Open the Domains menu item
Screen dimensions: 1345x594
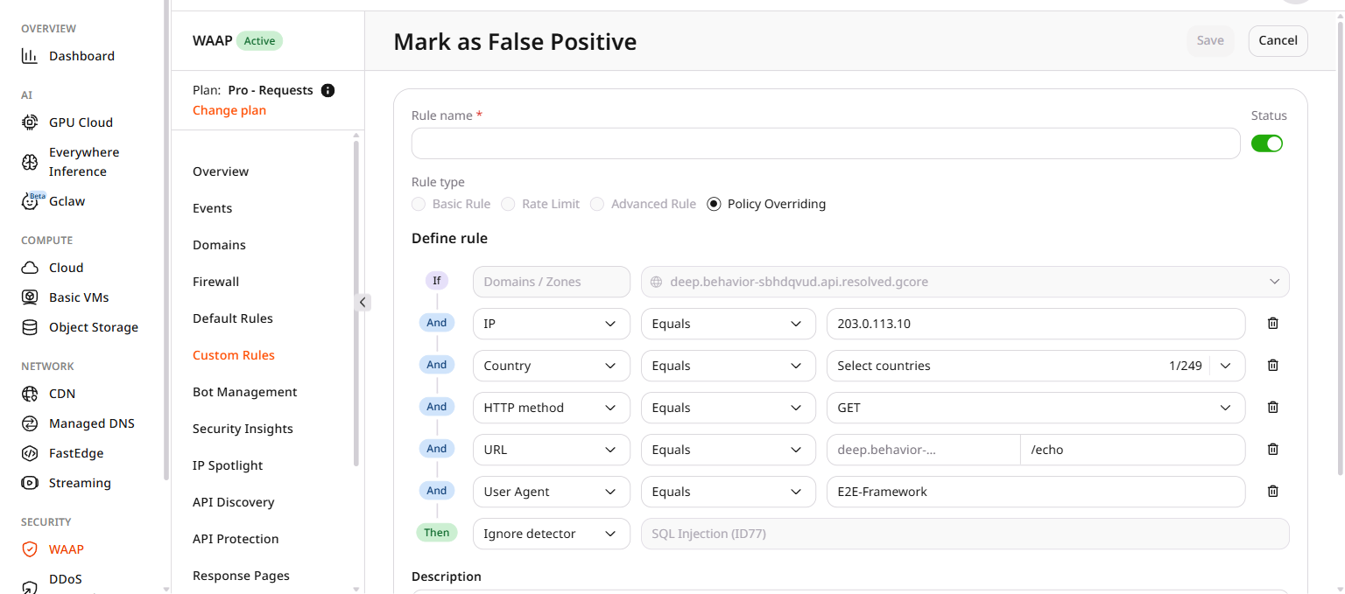(219, 245)
